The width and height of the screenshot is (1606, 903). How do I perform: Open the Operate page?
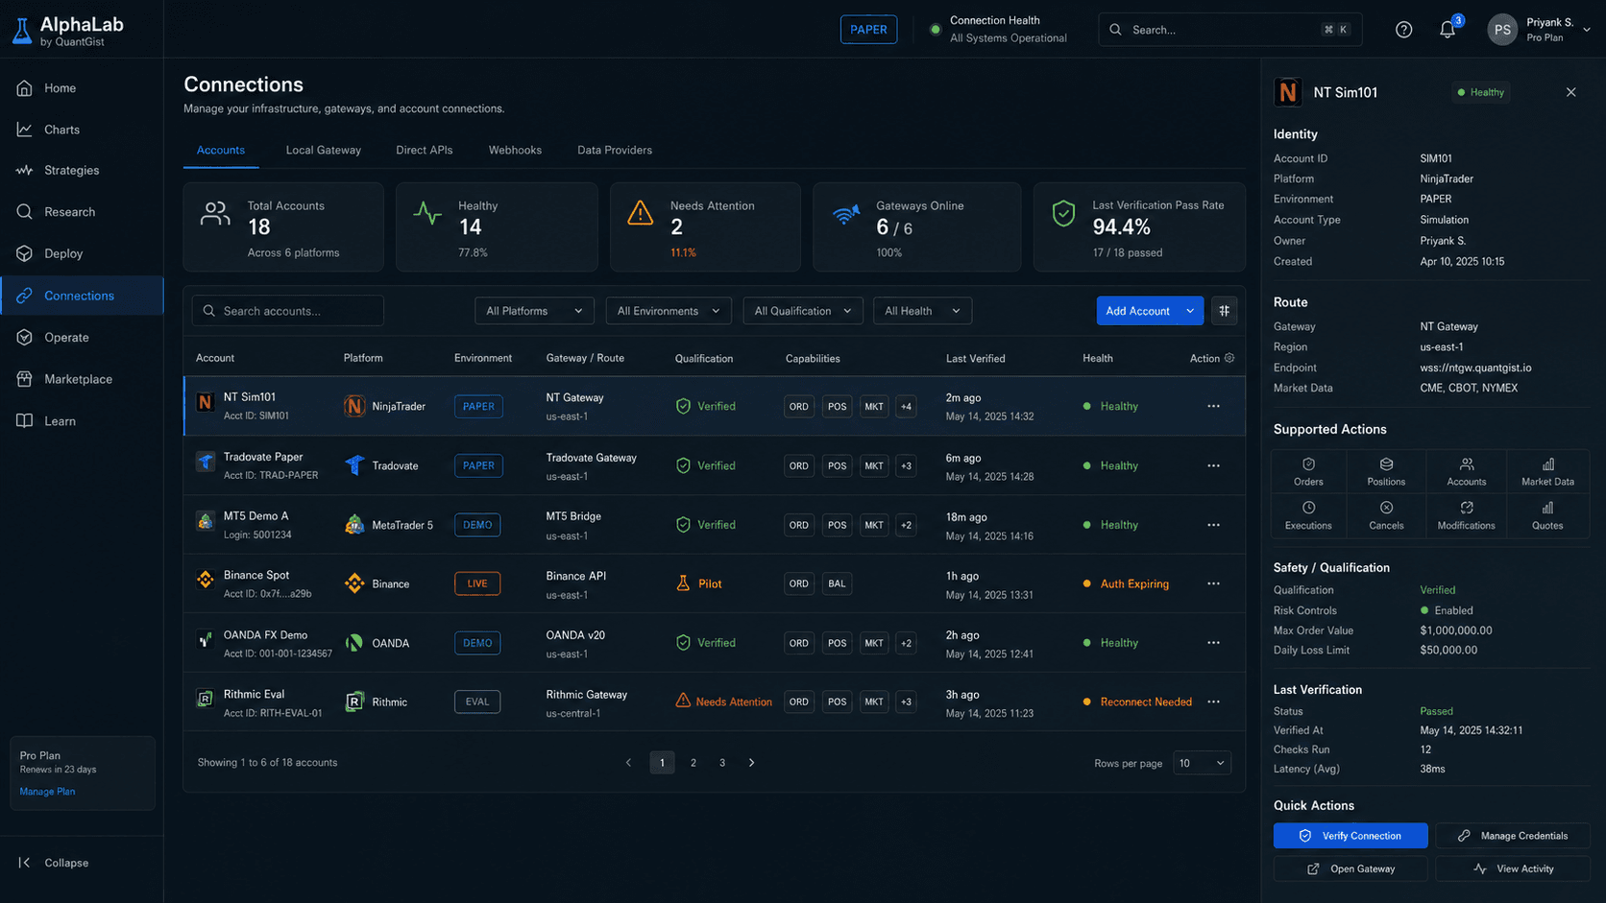click(82, 338)
